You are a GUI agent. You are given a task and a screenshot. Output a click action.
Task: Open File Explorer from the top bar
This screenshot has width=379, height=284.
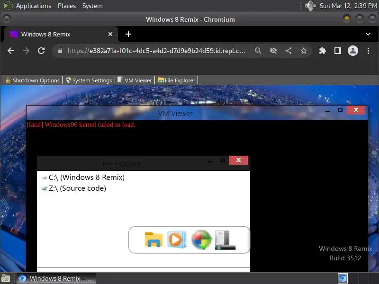pyautogui.click(x=176, y=80)
